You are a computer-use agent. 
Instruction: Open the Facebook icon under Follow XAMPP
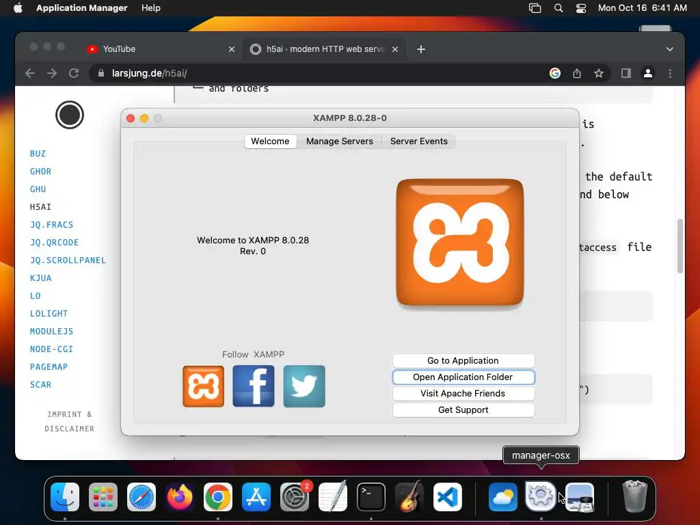click(x=254, y=386)
